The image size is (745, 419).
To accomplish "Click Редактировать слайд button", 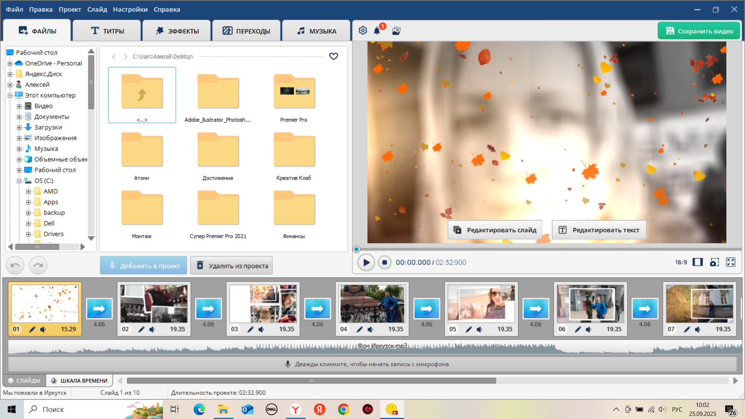I will [x=495, y=230].
